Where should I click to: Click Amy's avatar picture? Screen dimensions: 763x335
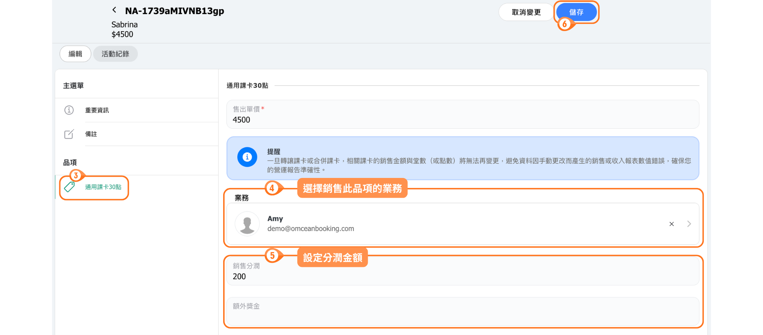[247, 224]
